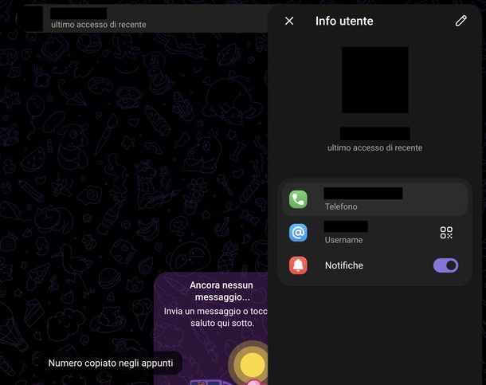Tap the green phone icon
Screen dimensions: 486x385
click(298, 199)
